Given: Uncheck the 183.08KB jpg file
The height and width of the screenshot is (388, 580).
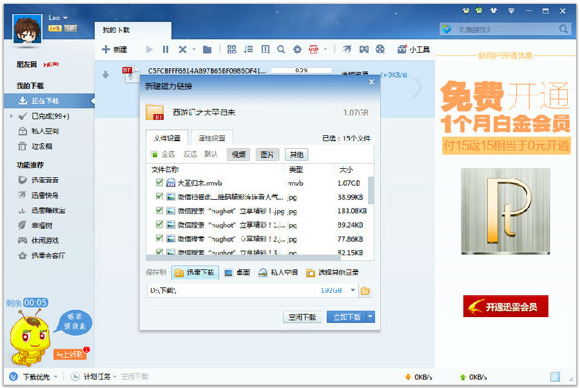Looking at the screenshot, I should pos(159,211).
